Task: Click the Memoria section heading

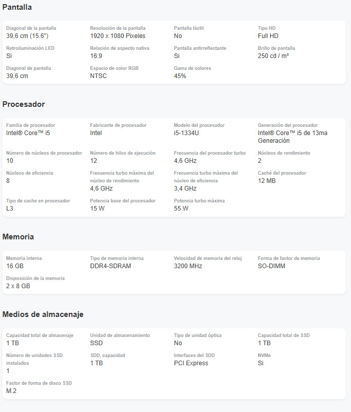Action: pyautogui.click(x=18, y=237)
